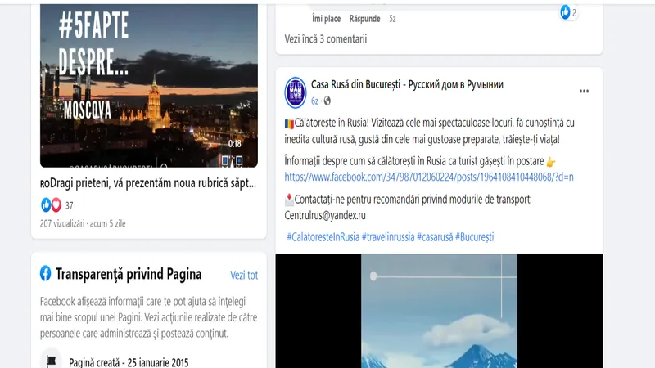
Task: Open Casa Rusă din București page name link
Action: tap(407, 84)
